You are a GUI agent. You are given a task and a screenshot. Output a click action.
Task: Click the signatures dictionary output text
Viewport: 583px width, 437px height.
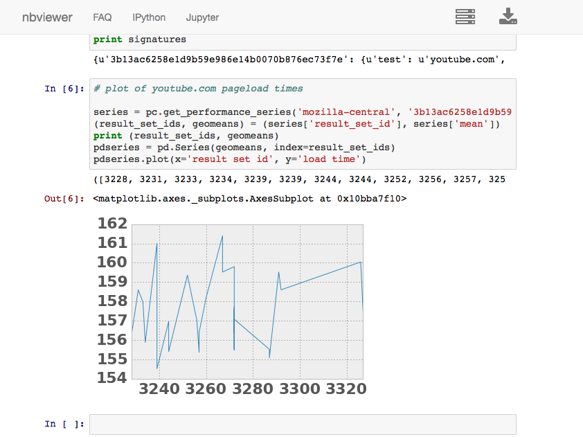click(298, 60)
